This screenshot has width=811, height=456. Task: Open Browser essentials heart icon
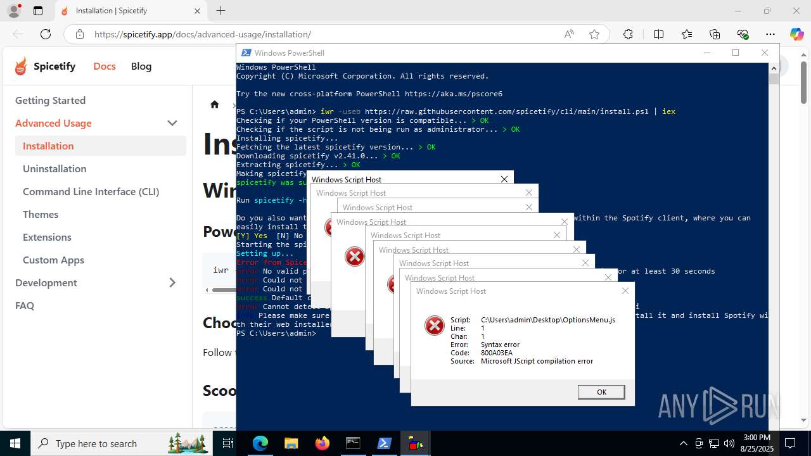tap(743, 34)
